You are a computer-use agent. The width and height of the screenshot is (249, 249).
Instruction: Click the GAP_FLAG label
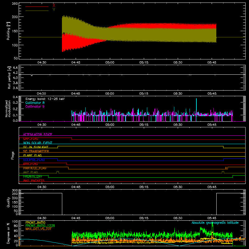point(31,139)
